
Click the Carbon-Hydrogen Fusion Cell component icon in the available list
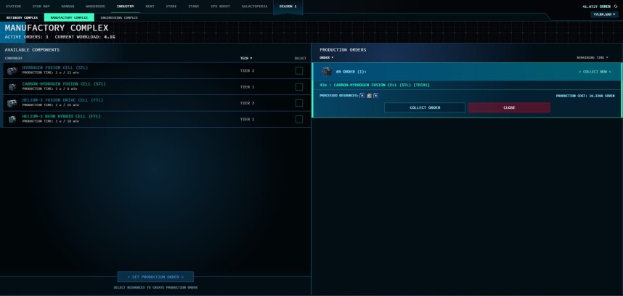pyautogui.click(x=12, y=87)
